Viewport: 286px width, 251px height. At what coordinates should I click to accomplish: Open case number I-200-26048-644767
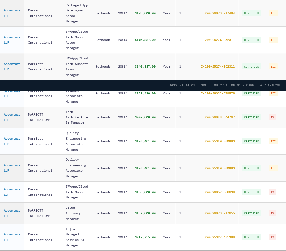[218, 117]
